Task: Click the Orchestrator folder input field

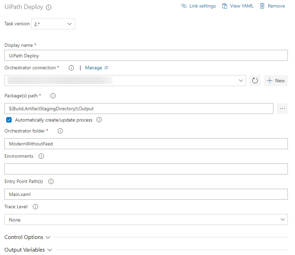Action: pyautogui.click(x=146, y=144)
